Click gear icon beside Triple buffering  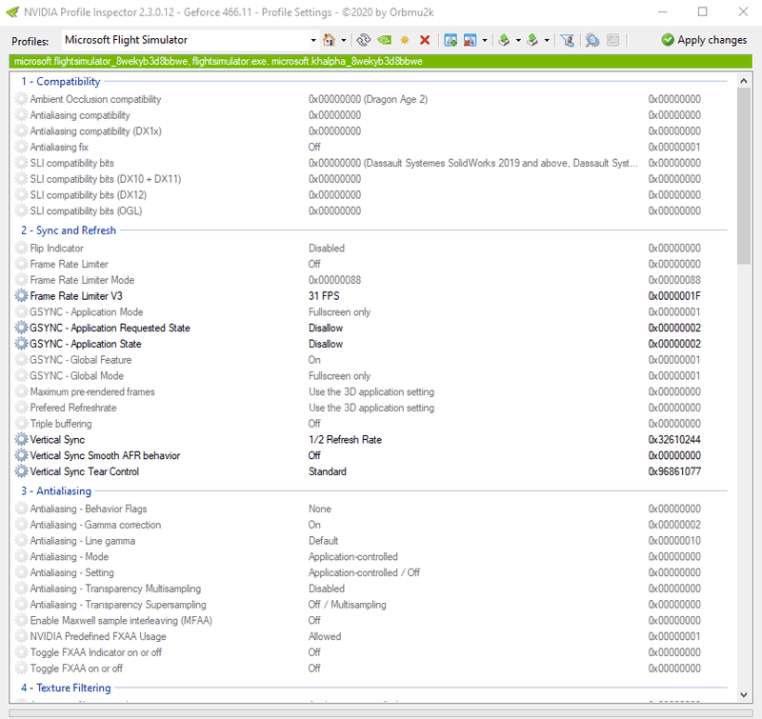tap(21, 424)
